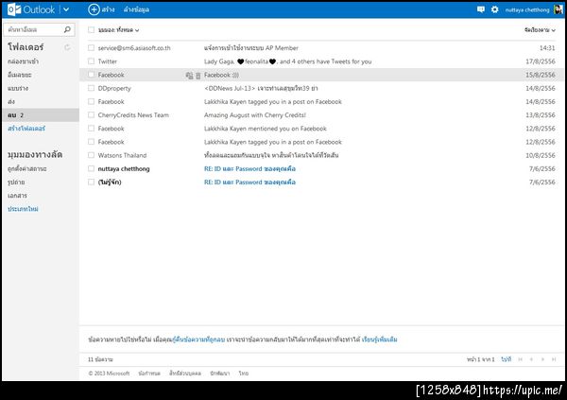Image resolution: width=567 pixels, height=400 pixels.
Task: Toggle the select-all messages checkbox
Action: click(x=91, y=30)
